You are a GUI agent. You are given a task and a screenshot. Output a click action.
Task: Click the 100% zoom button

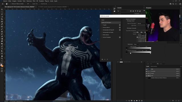(x=28, y=4)
